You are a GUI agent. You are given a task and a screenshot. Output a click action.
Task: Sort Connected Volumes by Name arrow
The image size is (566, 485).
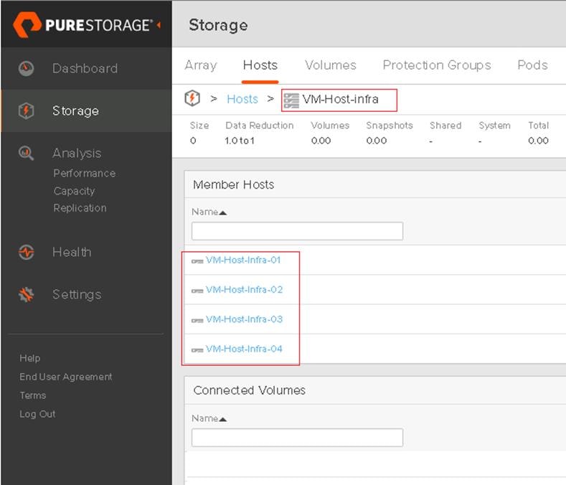(223, 419)
